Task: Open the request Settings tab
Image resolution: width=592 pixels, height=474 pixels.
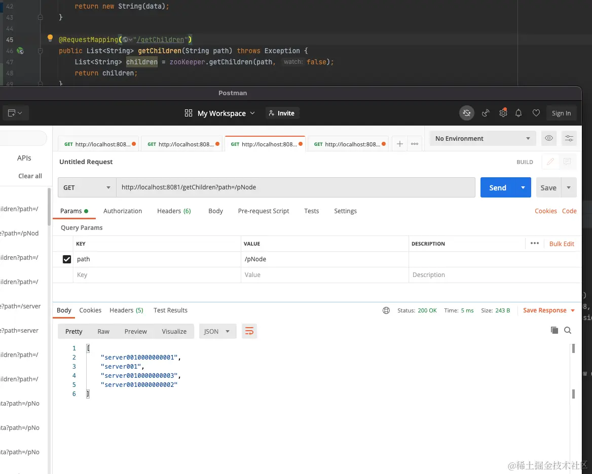Action: 345,211
